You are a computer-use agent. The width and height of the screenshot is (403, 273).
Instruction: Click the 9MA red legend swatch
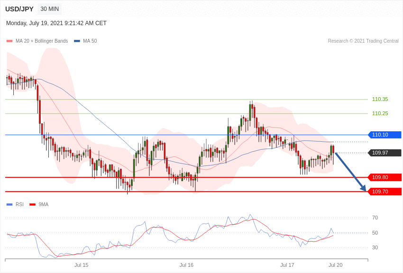click(x=33, y=205)
